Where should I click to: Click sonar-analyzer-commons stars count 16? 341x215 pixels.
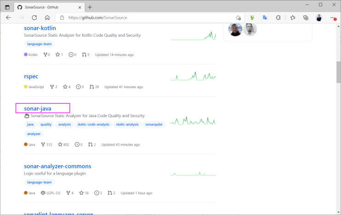(x=84, y=193)
